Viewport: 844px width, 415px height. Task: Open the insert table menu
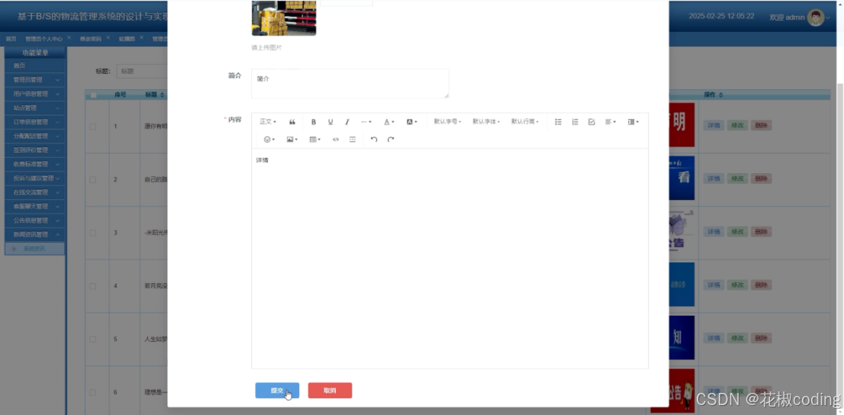(x=315, y=140)
